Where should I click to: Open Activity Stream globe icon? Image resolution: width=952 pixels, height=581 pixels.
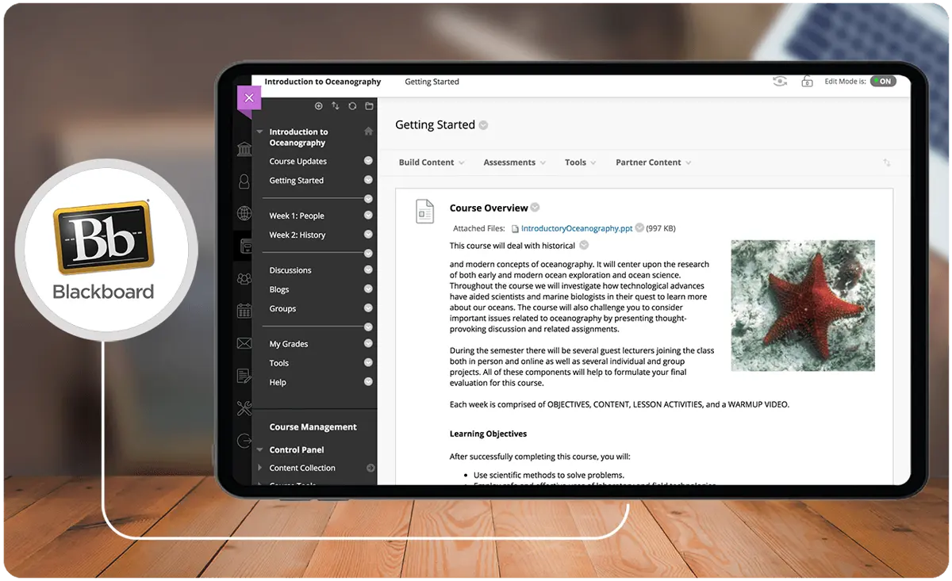(x=244, y=214)
